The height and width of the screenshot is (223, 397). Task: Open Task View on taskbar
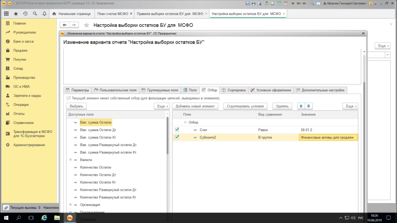31,218
